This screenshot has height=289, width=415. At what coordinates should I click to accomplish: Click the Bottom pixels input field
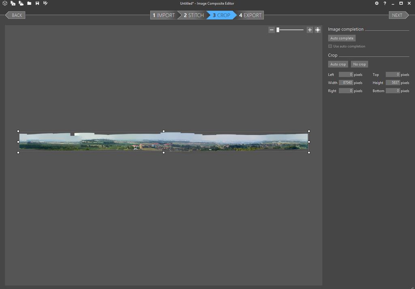coord(393,91)
